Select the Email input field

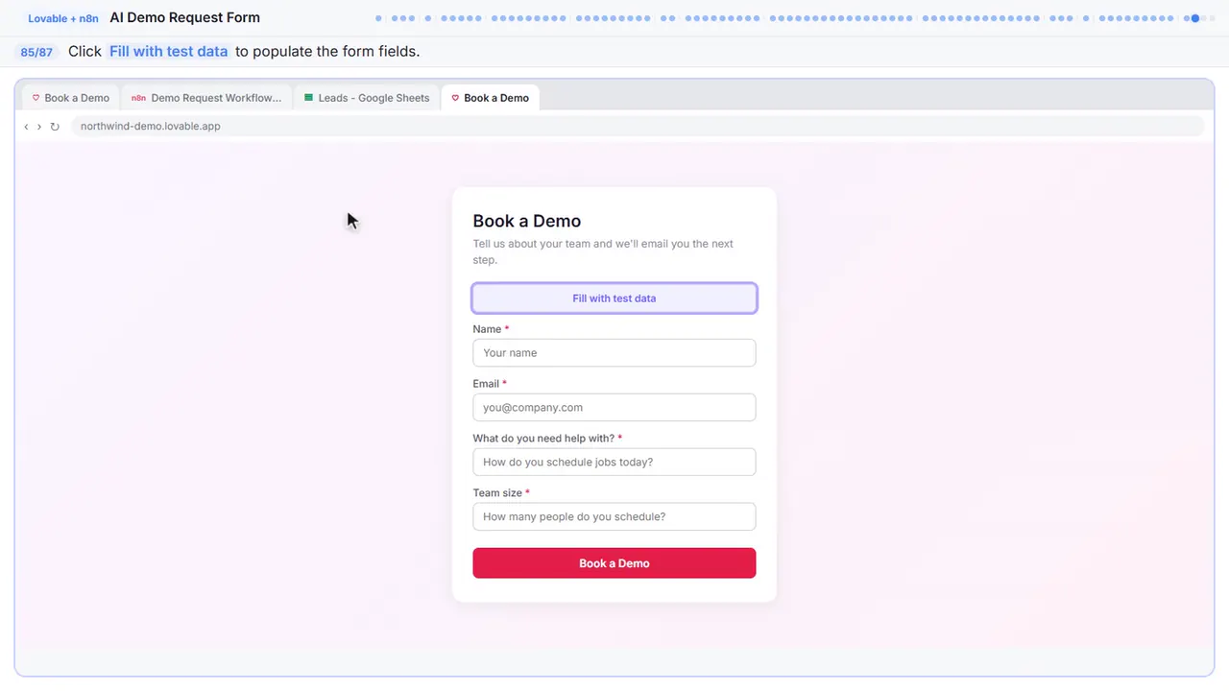[x=614, y=408]
